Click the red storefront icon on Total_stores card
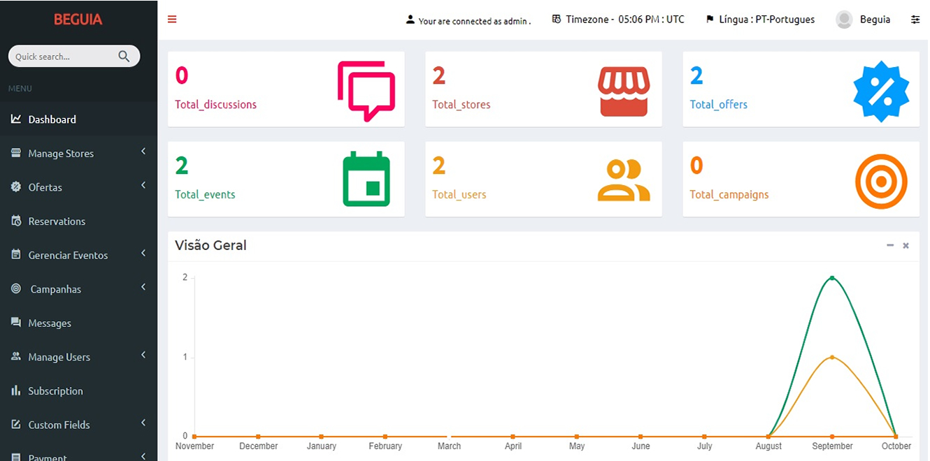 click(x=624, y=92)
